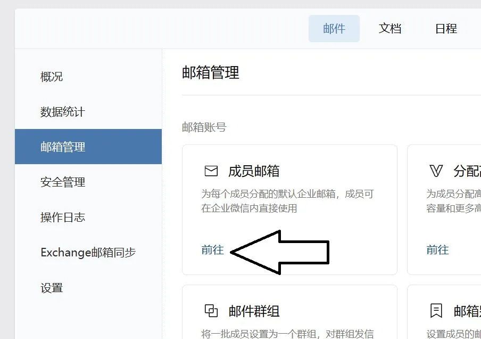Click 前往 link under 成员邮箱
Viewport: 481px width, 339px height.
pos(213,250)
